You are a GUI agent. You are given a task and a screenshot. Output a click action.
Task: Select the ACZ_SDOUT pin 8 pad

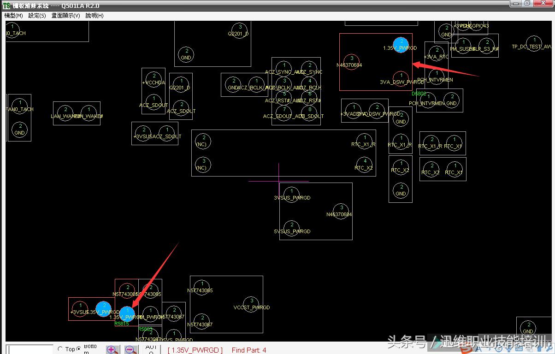(310, 112)
